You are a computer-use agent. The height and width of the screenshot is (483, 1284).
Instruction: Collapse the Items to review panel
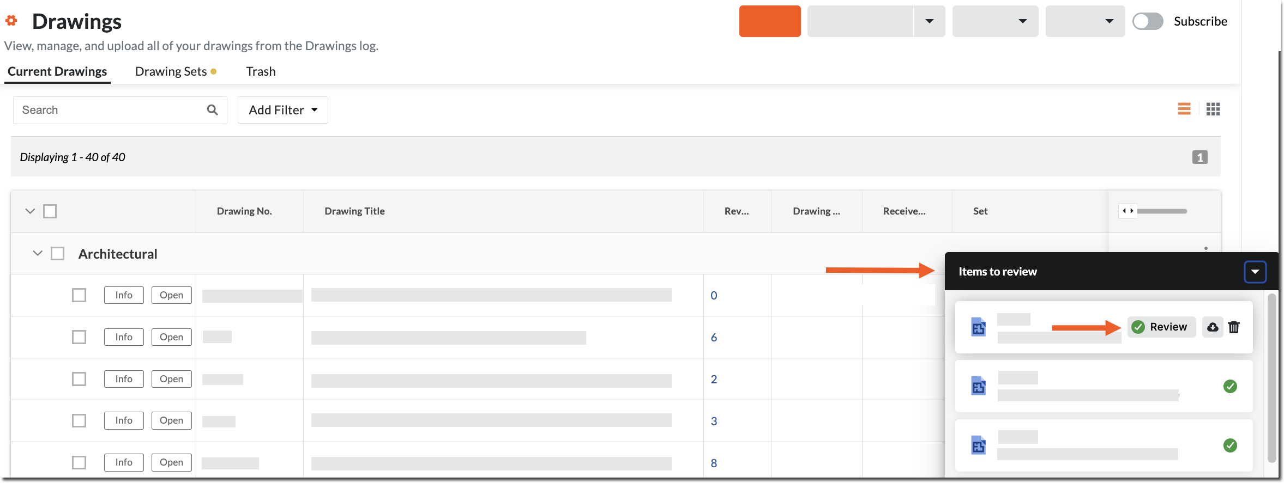[1255, 272]
